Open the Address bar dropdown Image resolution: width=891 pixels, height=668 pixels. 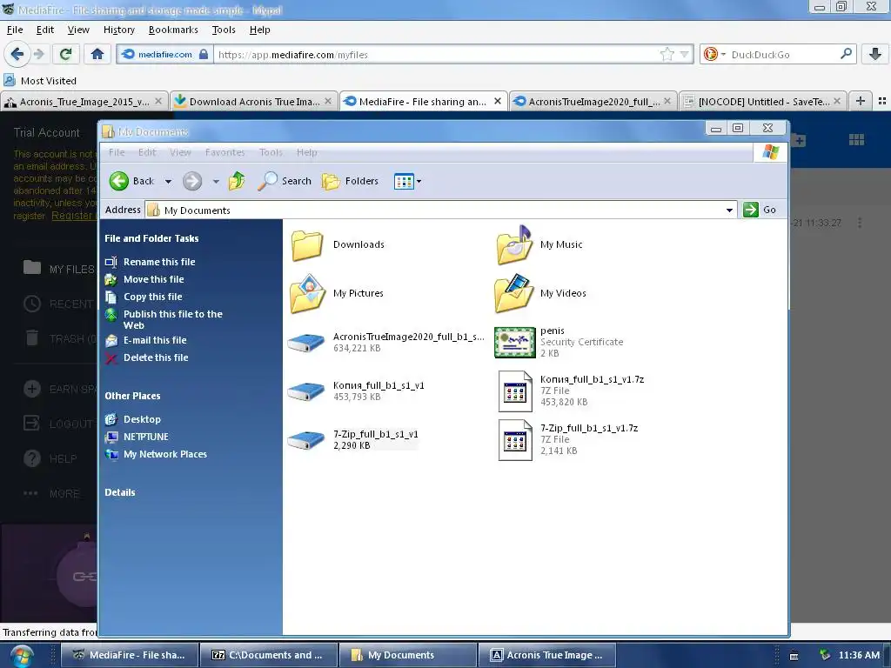click(730, 210)
